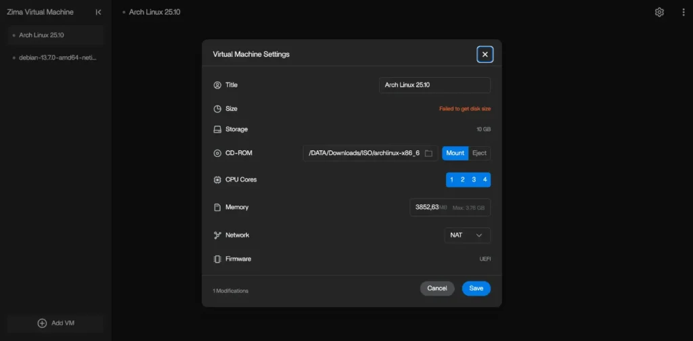Click the 'Failed to get disk size' message
693x341 pixels.
click(x=465, y=109)
